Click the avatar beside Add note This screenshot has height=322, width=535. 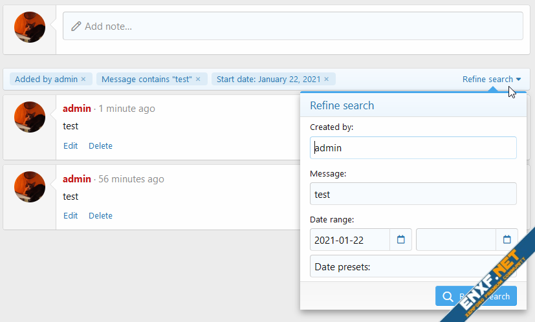[30, 27]
